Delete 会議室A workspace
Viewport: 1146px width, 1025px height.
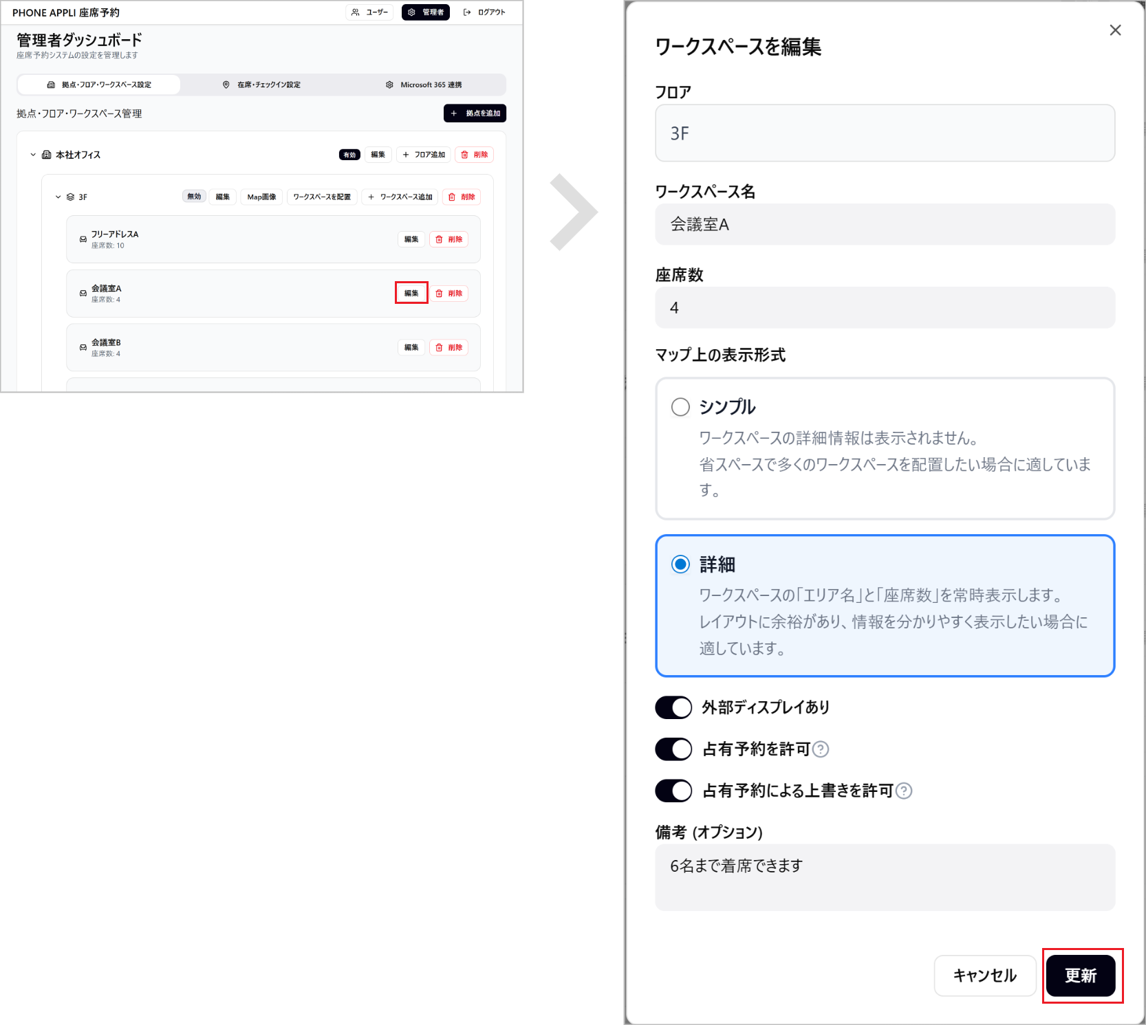tap(449, 294)
